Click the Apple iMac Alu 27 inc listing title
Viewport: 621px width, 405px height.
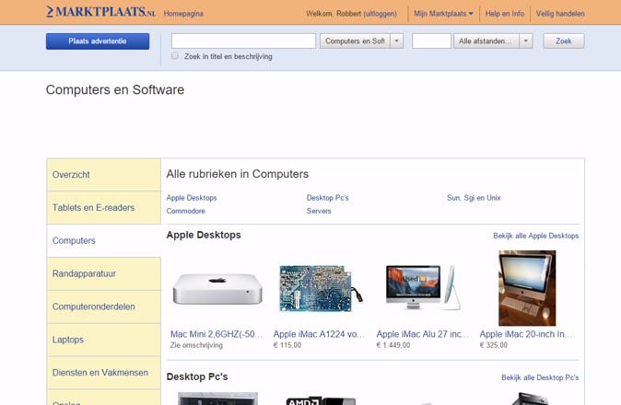pos(422,334)
